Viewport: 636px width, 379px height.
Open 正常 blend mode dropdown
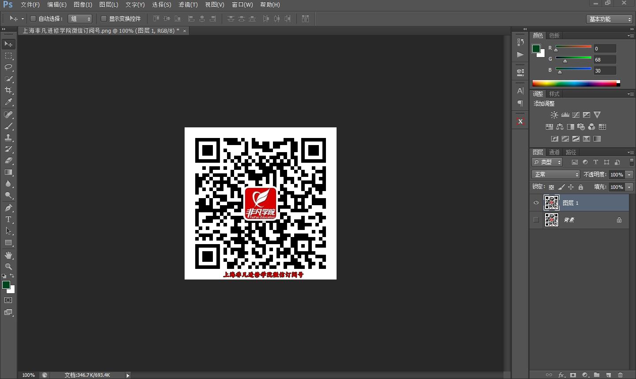coord(556,174)
